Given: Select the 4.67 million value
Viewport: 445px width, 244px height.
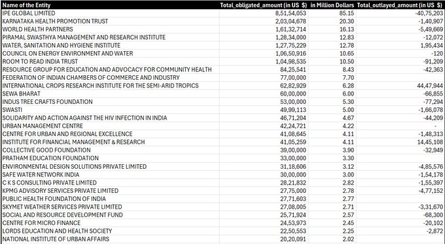Looking at the screenshot, I should click(348, 118).
